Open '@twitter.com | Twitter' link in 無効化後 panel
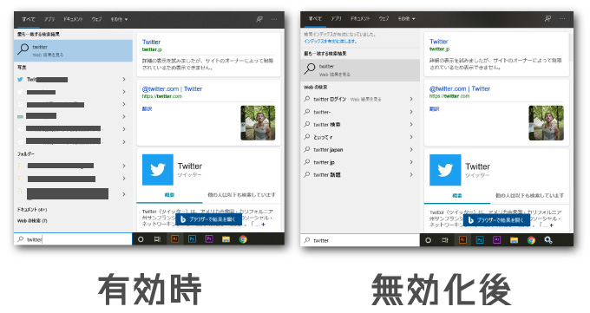This screenshot has height=313, width=590. pos(460,88)
